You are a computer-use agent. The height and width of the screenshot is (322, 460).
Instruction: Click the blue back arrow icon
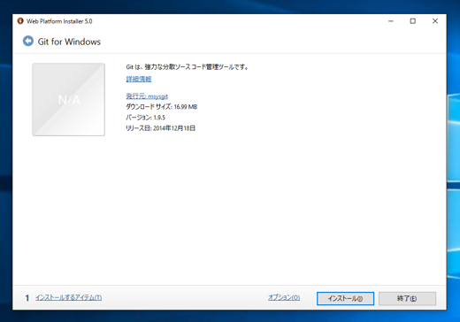pos(28,41)
